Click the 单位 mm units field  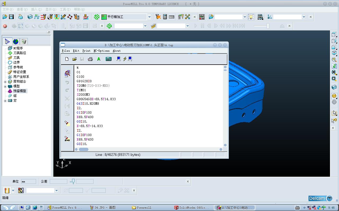tap(28, 181)
